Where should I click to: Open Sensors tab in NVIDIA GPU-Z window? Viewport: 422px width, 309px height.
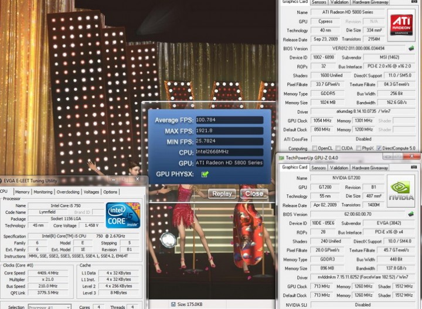click(x=318, y=168)
